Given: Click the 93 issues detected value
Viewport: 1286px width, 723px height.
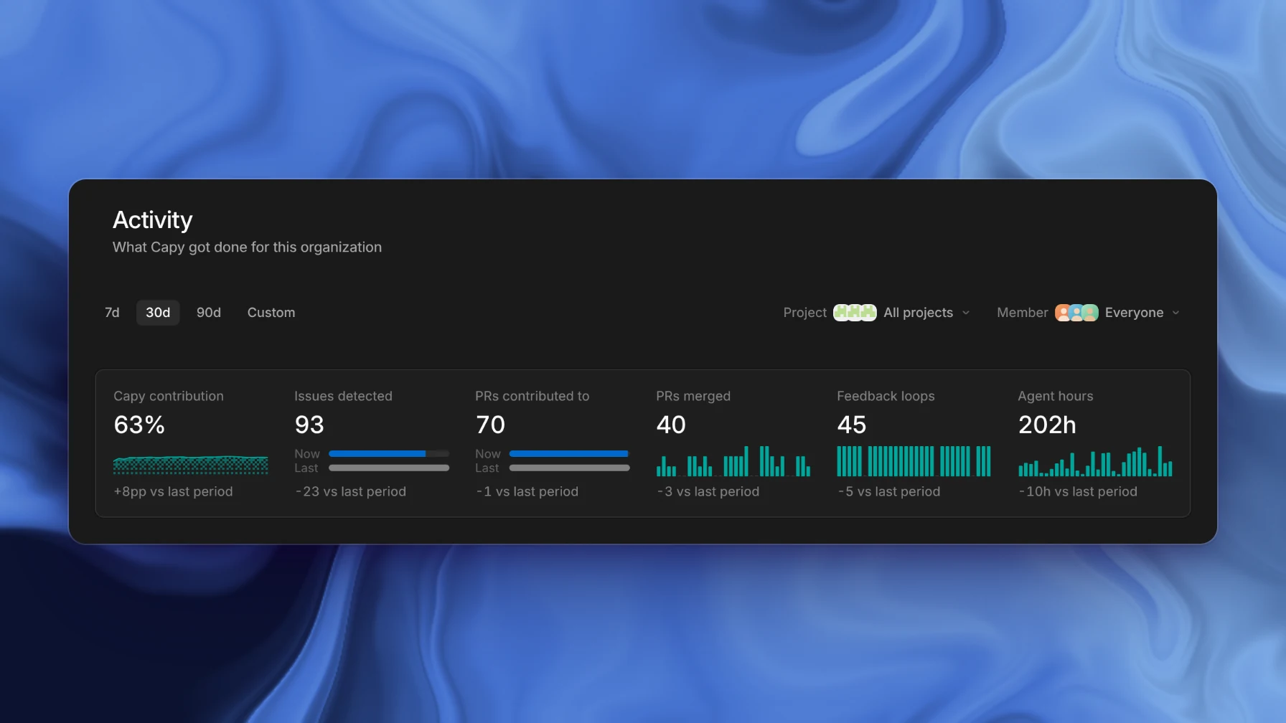Looking at the screenshot, I should [x=309, y=425].
